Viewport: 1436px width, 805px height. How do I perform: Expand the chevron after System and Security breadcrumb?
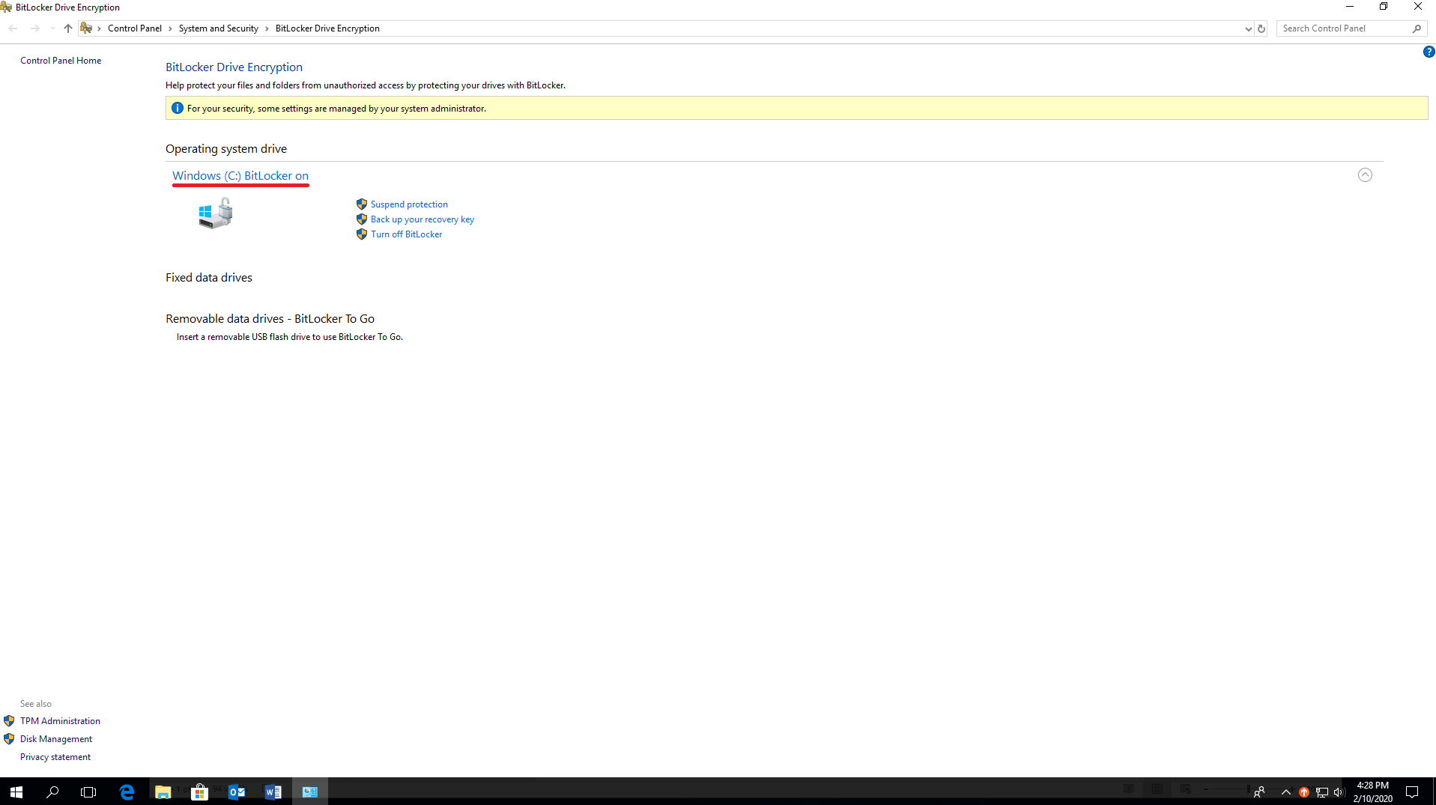(x=267, y=28)
